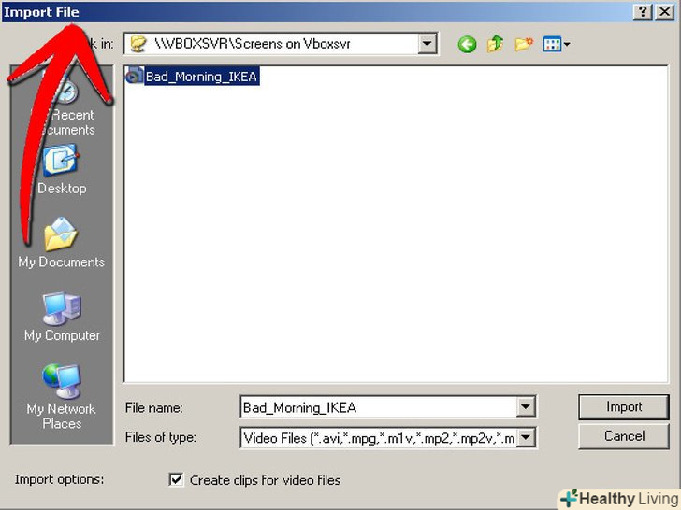Open the View menu icon
Screen dimensions: 681x510
tap(557, 44)
